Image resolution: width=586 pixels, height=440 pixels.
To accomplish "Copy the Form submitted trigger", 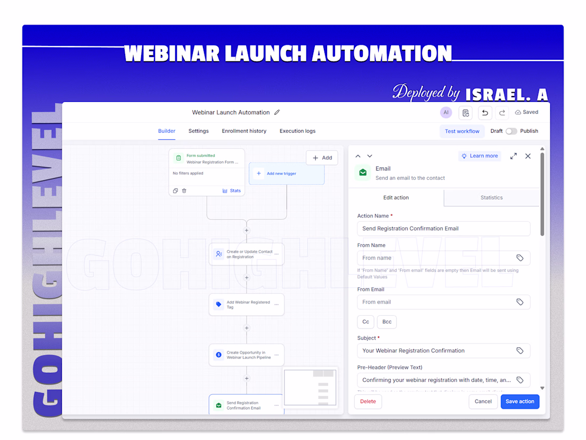I will (x=175, y=191).
